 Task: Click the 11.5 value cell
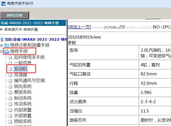[155, 111]
